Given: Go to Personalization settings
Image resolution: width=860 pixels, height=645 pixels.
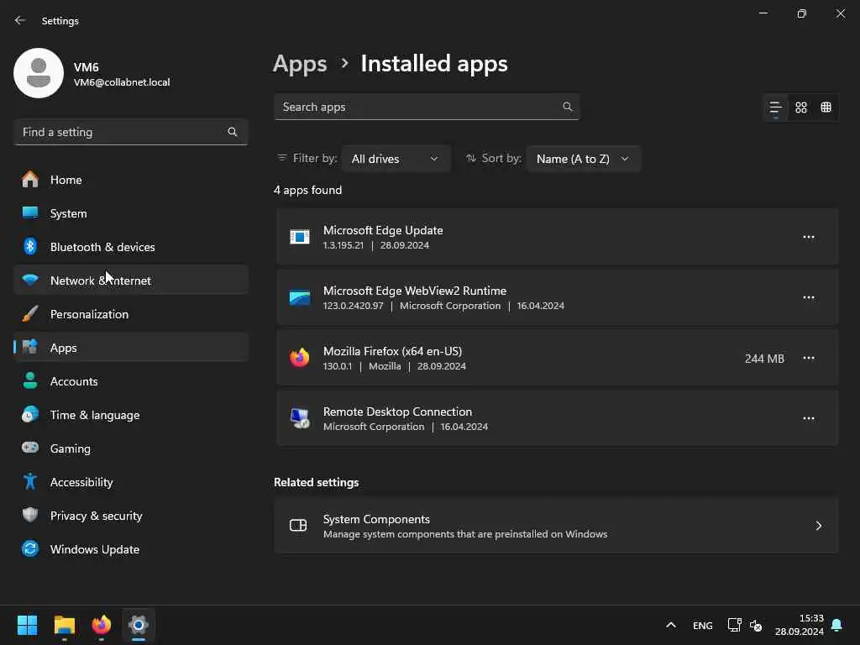Looking at the screenshot, I should pos(89,314).
